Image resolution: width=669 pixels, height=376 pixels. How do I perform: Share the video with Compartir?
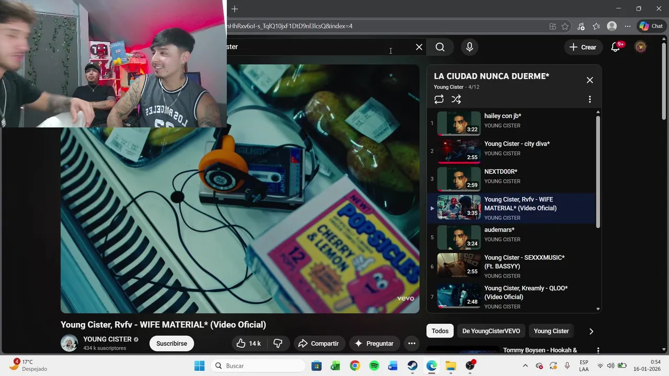[x=319, y=343]
